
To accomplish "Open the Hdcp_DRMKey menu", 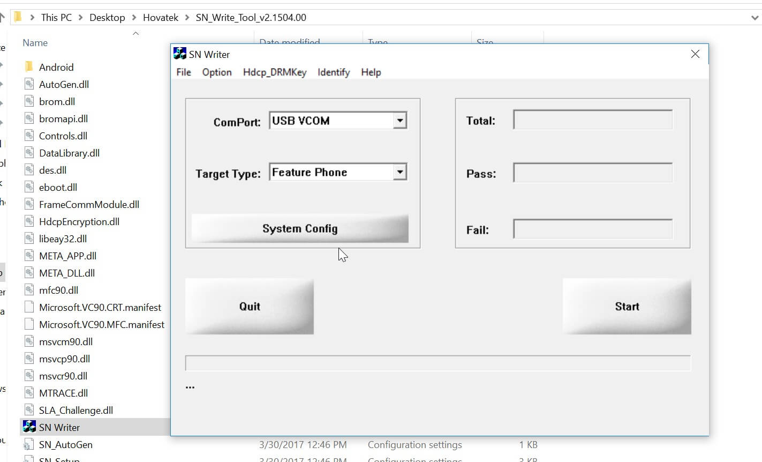I will (x=274, y=72).
